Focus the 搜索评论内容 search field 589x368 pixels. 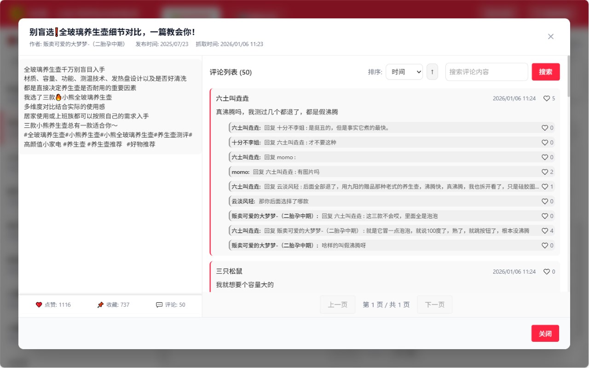[x=487, y=72]
